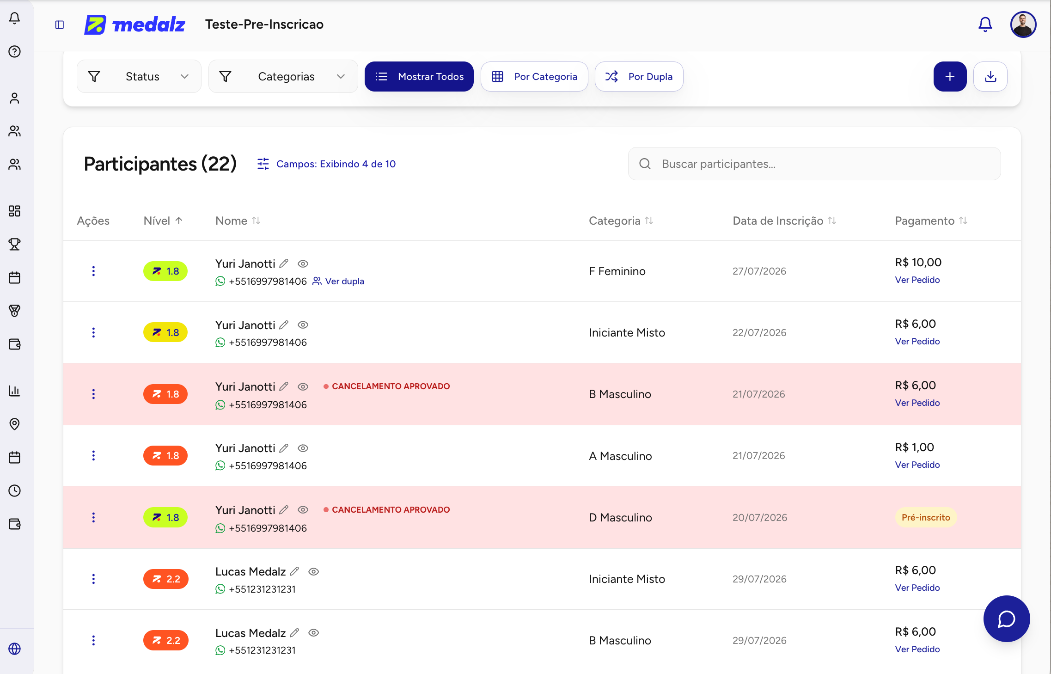1051x674 pixels.
Task: Toggle the eye icon in the F Feminino row
Action: [303, 263]
